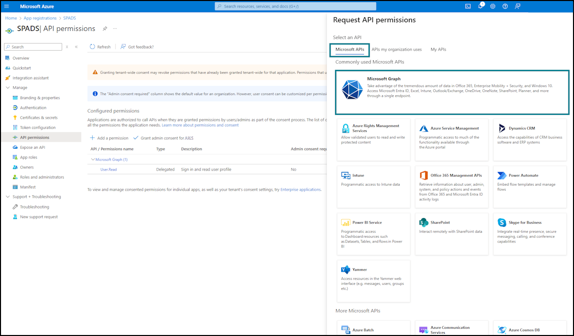Select the Power Automate API card

pyautogui.click(x=529, y=187)
